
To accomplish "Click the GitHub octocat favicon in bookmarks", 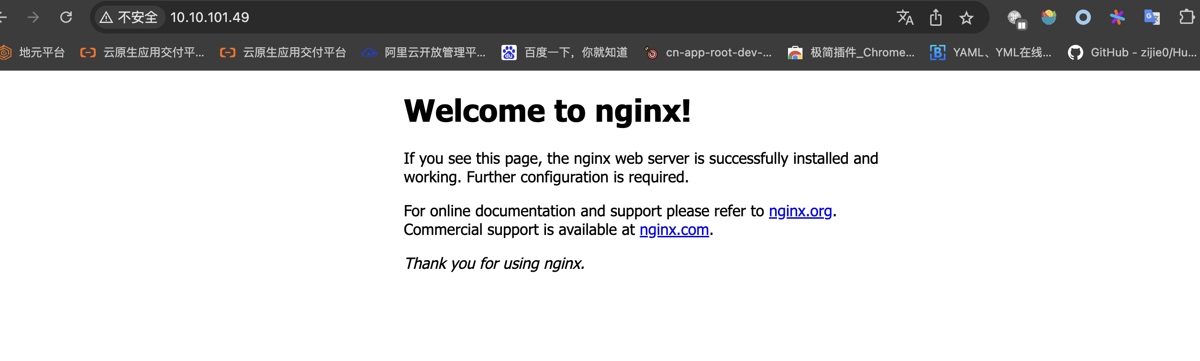I will click(1075, 53).
